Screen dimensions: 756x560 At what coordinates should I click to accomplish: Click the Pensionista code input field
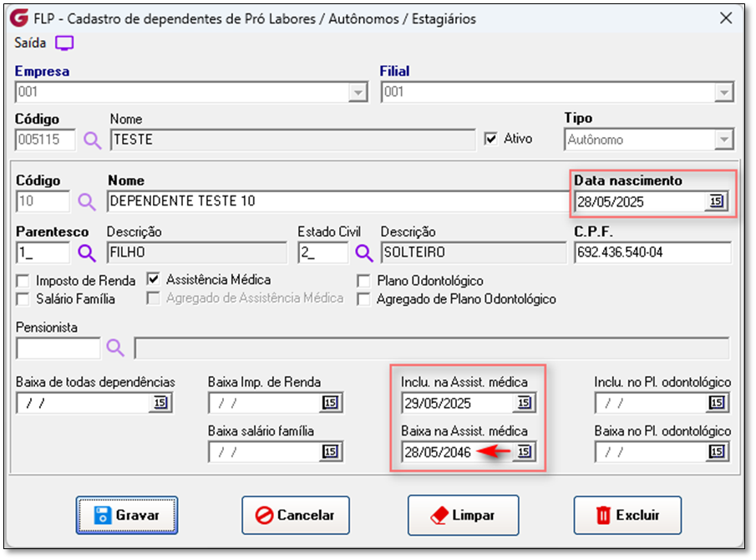58,348
